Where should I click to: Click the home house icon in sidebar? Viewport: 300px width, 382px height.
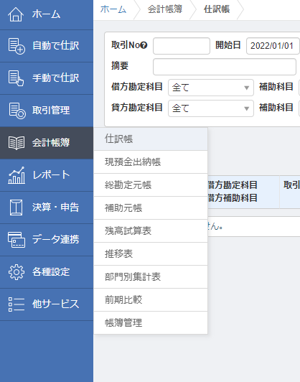pyautogui.click(x=16, y=14)
